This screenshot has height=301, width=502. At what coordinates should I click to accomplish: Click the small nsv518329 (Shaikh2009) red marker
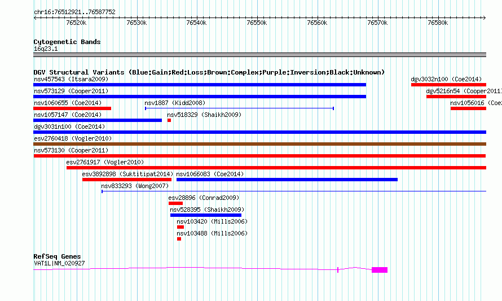click(169, 120)
